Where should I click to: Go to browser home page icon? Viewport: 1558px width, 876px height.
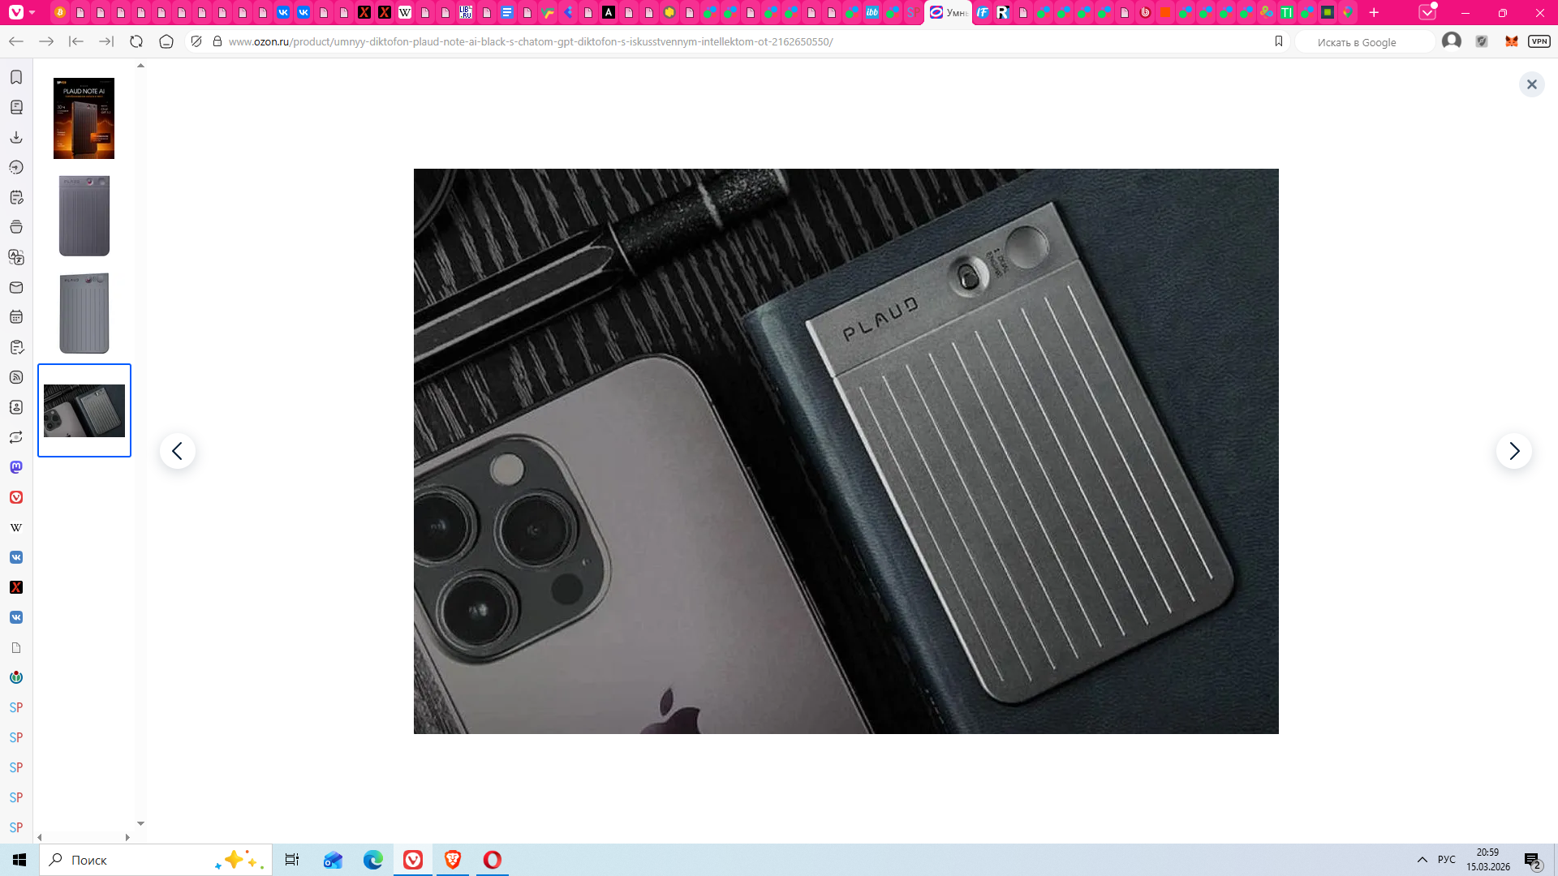[166, 41]
